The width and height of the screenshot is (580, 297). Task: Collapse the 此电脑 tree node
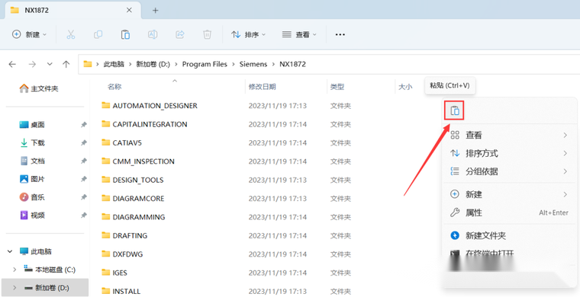click(x=9, y=251)
